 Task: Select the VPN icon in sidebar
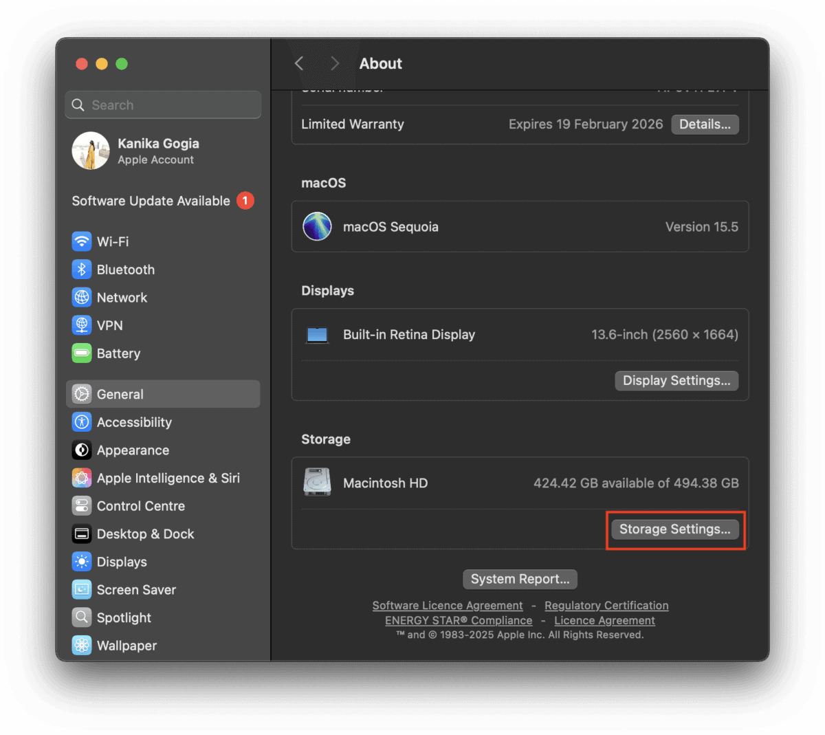[82, 325]
